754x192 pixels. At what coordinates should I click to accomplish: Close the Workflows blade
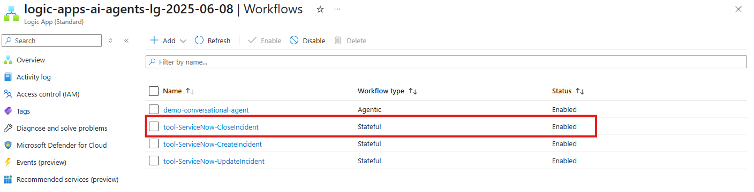click(x=738, y=10)
